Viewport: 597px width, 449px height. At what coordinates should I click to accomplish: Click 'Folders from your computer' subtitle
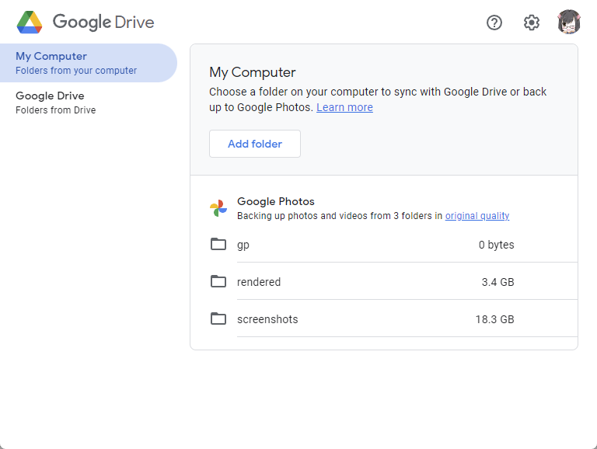(x=76, y=71)
